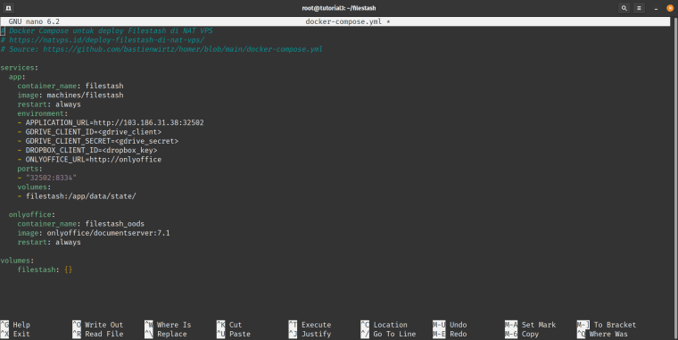678x340 pixels.
Task: Click the ONLYOFFICE_URL line
Action: point(89,160)
